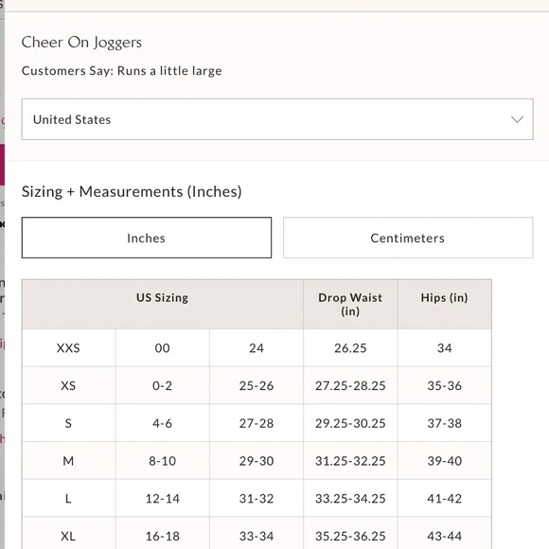Click the 33-34 waist cell
The height and width of the screenshot is (549, 549).
point(257,533)
